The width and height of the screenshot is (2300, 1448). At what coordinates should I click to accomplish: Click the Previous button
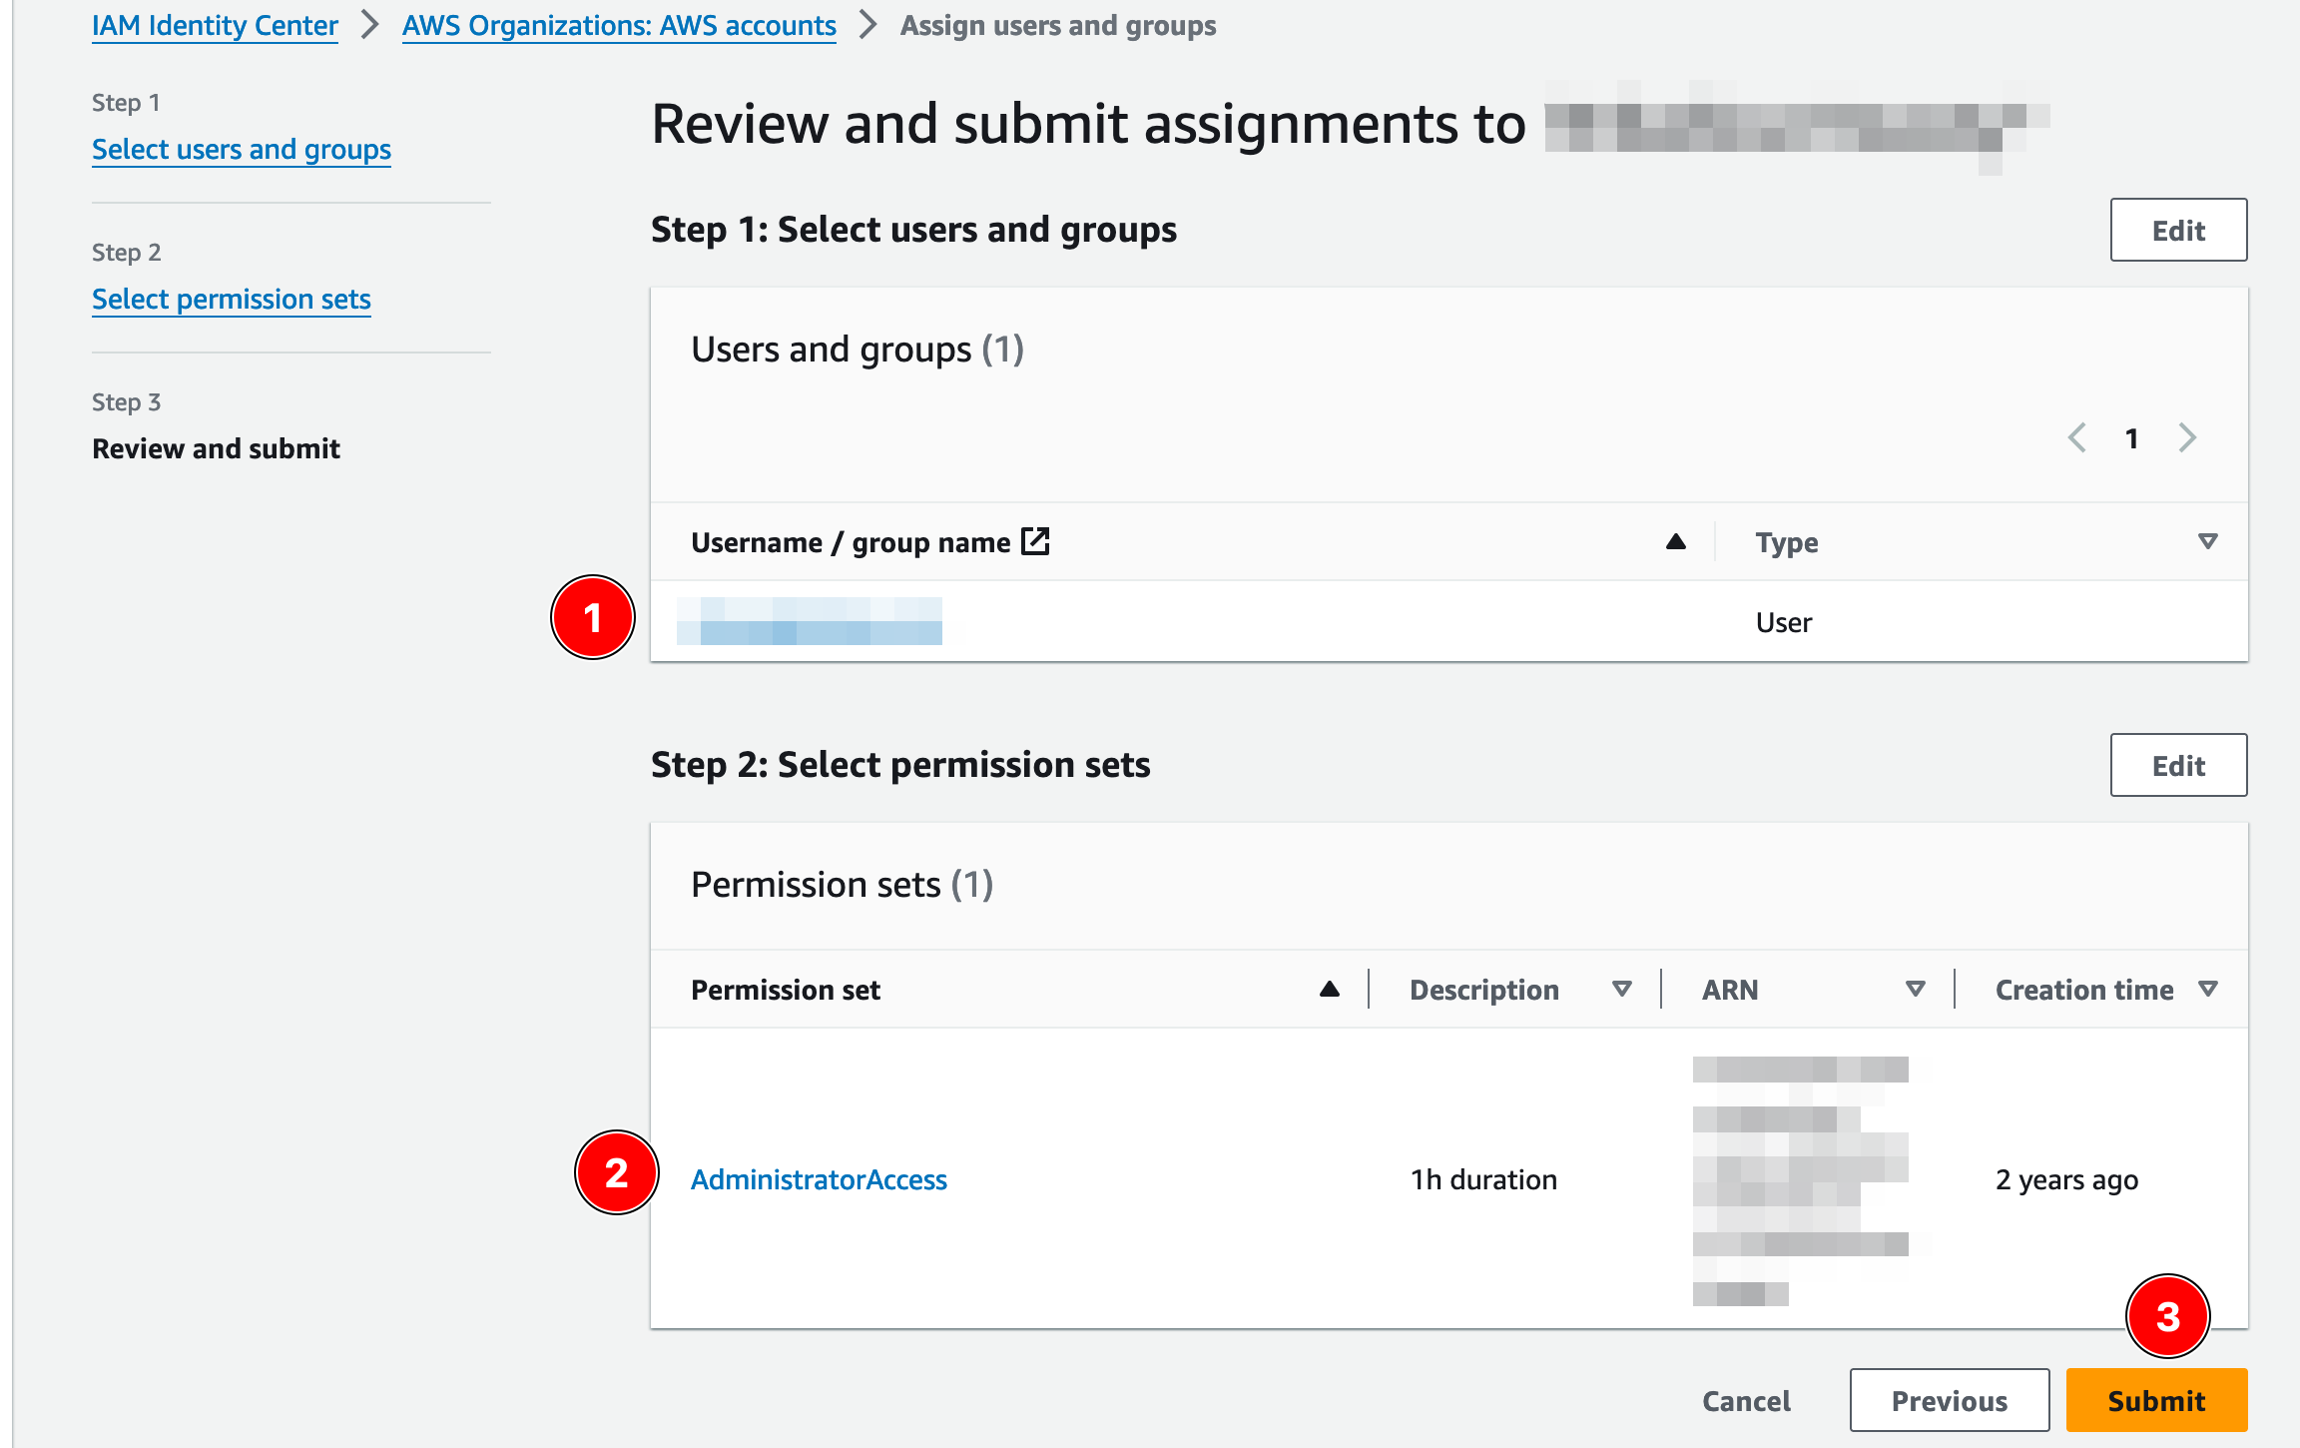click(1949, 1400)
